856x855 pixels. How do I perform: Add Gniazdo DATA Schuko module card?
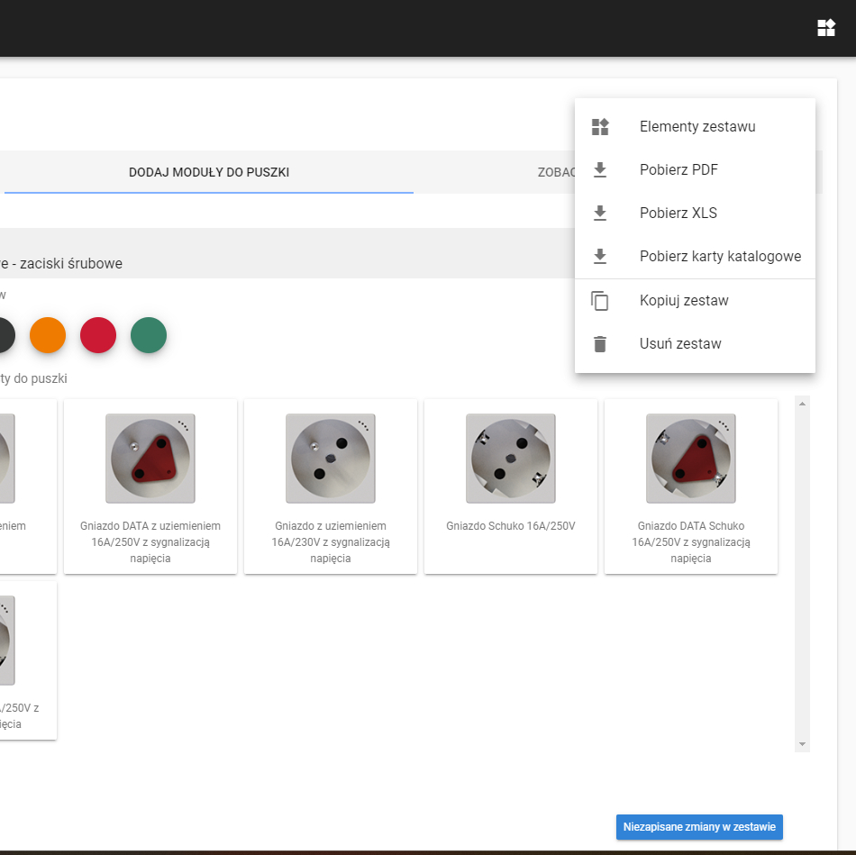click(x=690, y=487)
